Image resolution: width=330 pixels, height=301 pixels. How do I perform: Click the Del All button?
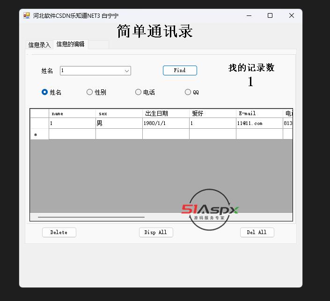click(257, 232)
